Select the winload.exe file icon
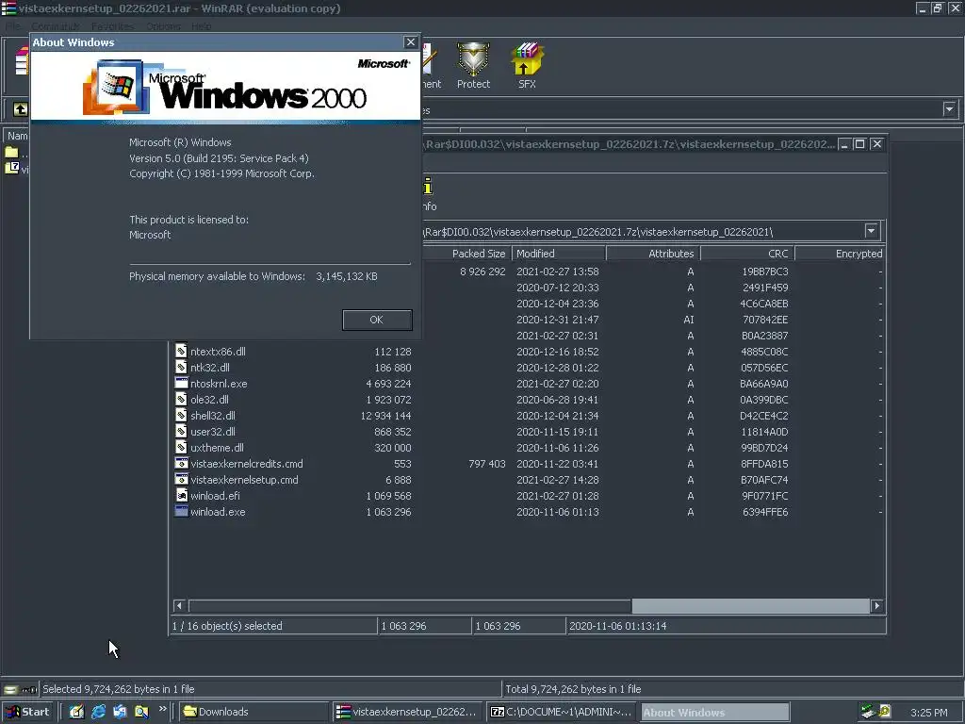Viewport: 965px width, 724px height. click(181, 511)
